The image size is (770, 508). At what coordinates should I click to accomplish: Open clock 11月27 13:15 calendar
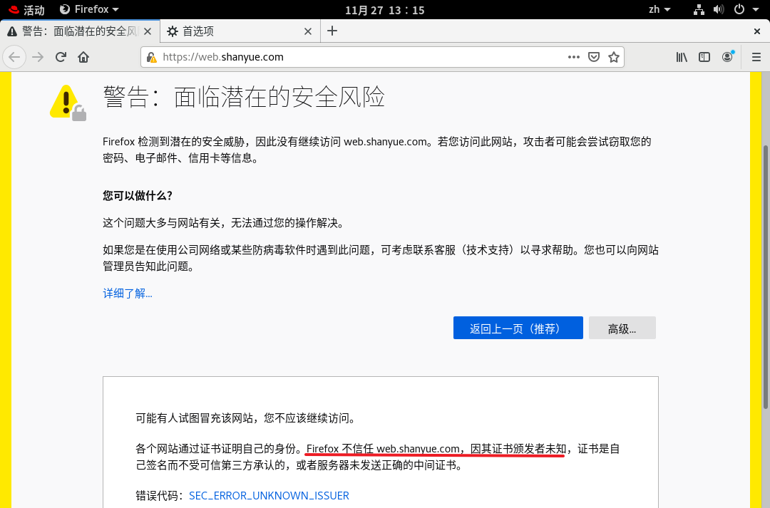pos(384,10)
